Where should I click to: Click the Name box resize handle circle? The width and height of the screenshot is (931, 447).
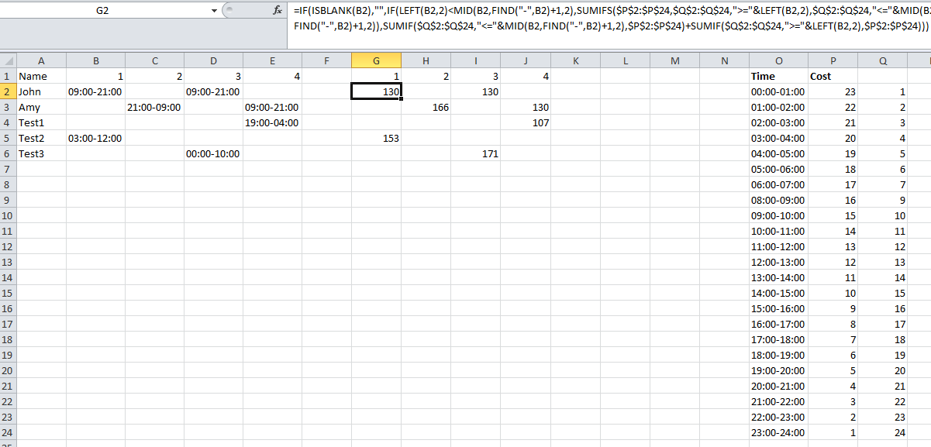pos(227,11)
